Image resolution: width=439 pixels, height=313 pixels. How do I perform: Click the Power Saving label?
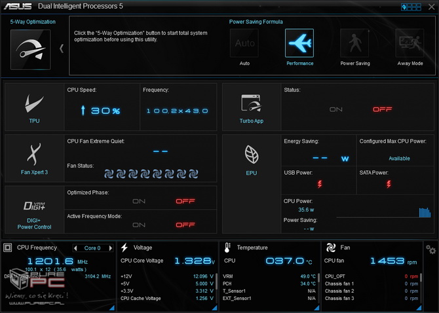pyautogui.click(x=355, y=64)
